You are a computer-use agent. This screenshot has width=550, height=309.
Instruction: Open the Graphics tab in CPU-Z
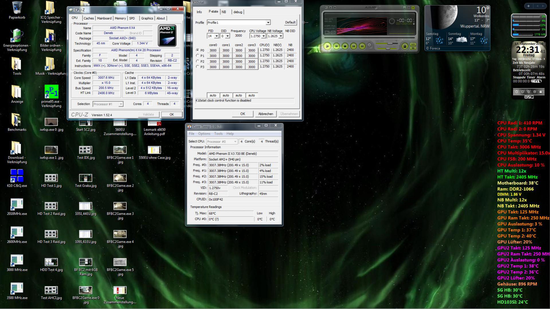coord(147,18)
